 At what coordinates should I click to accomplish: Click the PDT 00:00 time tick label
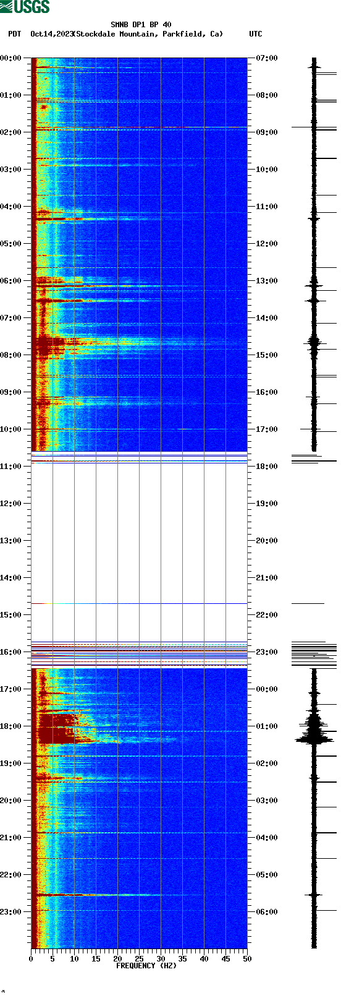(11, 58)
